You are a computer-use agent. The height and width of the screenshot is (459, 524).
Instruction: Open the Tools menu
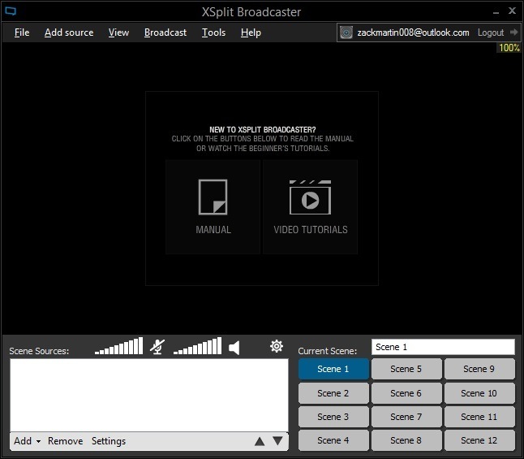[213, 32]
